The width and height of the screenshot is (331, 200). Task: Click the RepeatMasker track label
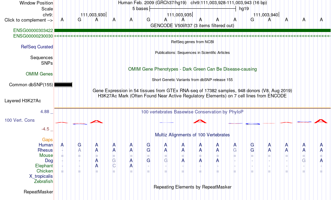[38, 192]
